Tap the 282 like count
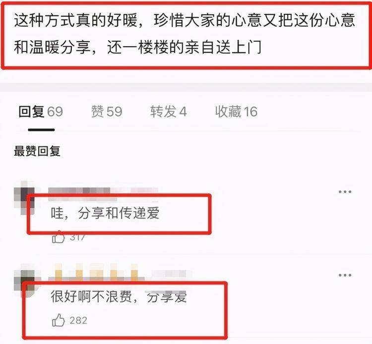372x344 pixels. 78,321
